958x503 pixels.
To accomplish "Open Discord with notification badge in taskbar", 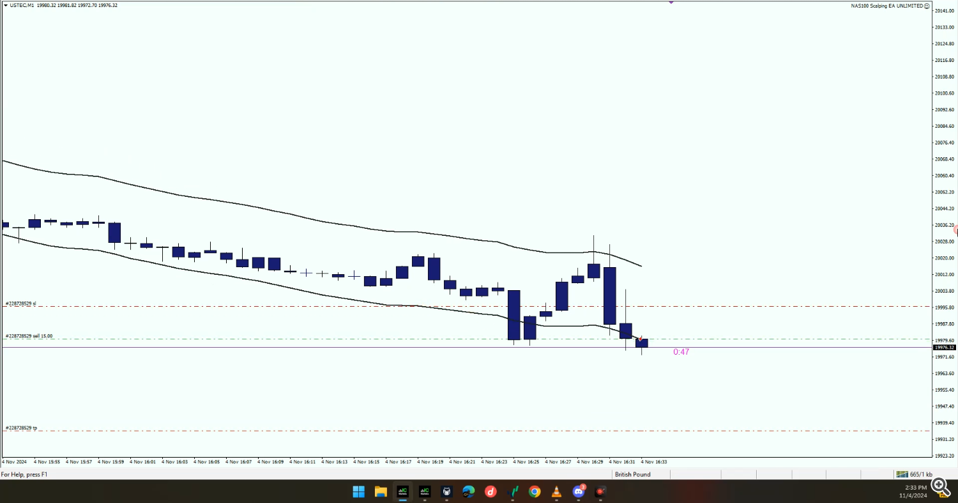I will tap(579, 491).
